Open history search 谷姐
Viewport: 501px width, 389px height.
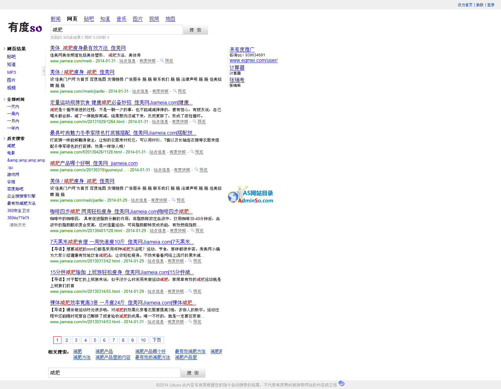tap(11, 182)
